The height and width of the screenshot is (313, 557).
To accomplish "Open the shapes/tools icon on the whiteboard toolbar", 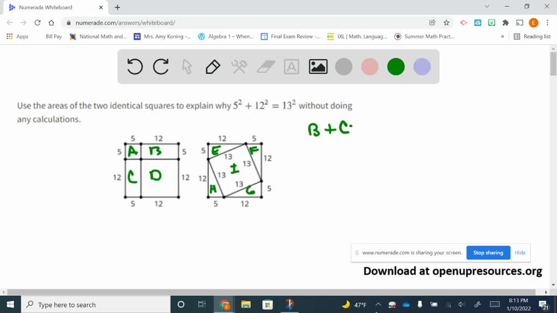I will [239, 66].
